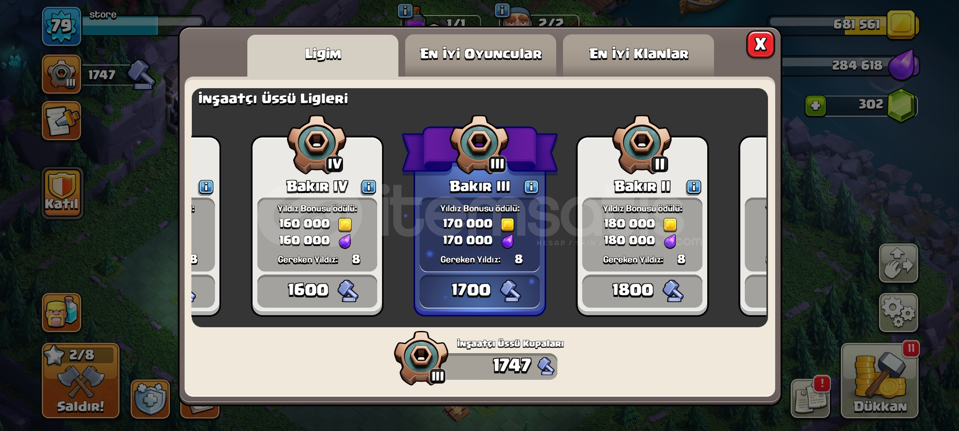Viewport: 959px width, 431px height.
Task: Open the Bakır II info icon
Action: pos(694,187)
